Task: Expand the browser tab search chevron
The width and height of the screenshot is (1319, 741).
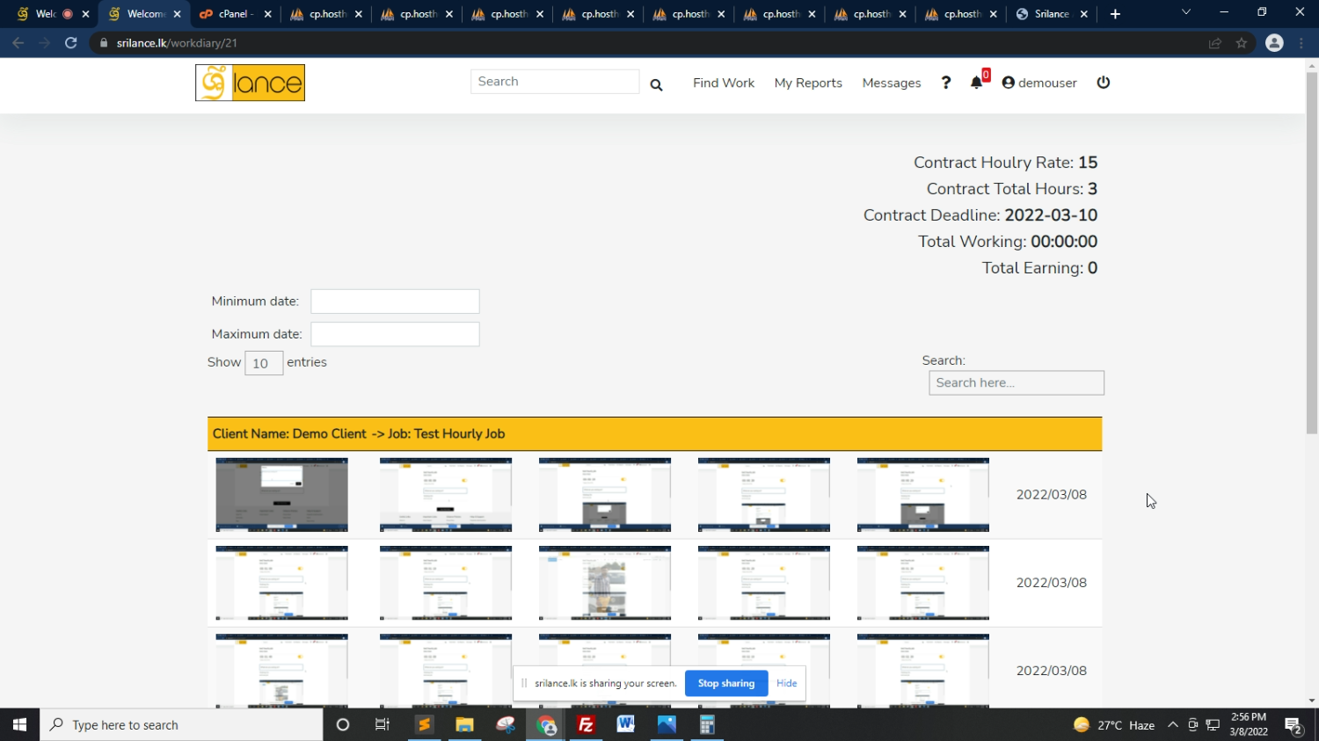Action: point(1186,13)
